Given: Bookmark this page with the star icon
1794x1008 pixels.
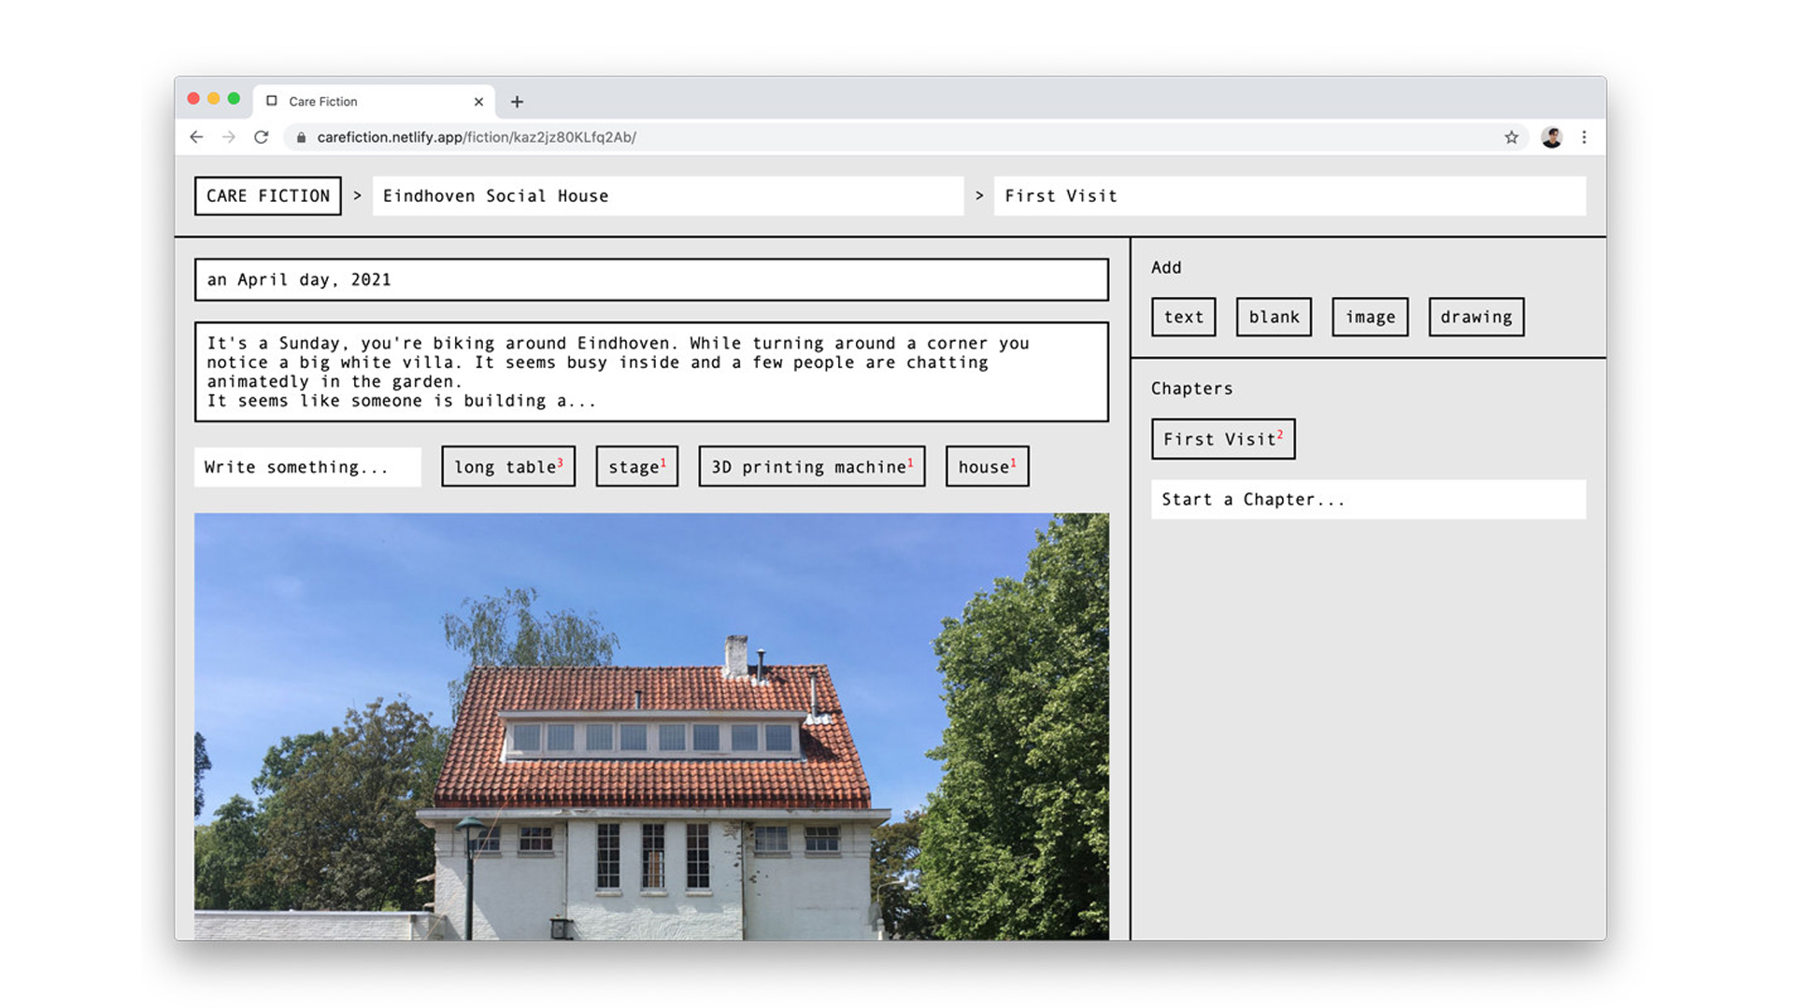Looking at the screenshot, I should coord(1511,137).
